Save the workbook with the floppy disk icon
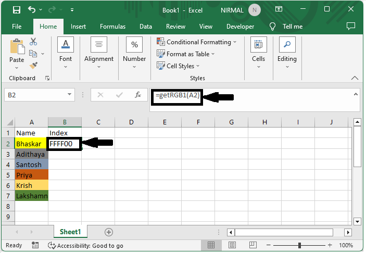Image resolution: width=366 pixels, height=253 pixels. tap(17, 10)
